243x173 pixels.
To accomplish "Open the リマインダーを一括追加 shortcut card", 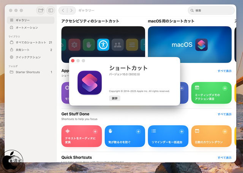I will 168,136.
